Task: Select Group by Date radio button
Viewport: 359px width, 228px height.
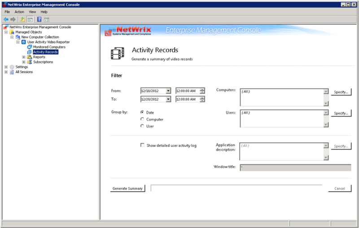Action: pyautogui.click(x=142, y=112)
